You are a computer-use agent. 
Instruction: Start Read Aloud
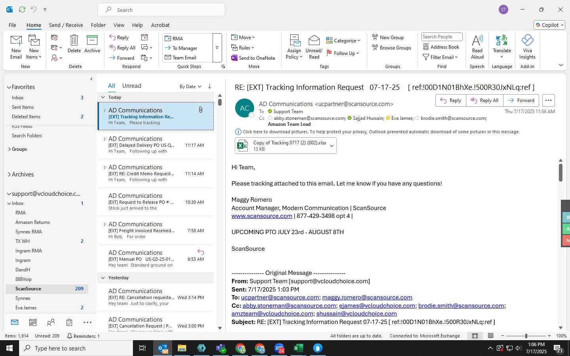pos(477,47)
